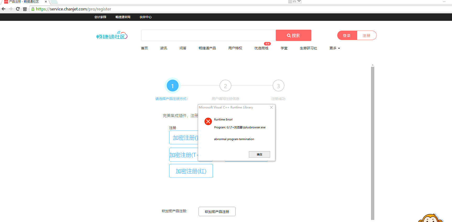452x222 pixels.
Task: Choose the first 加密注册 button under 注册
Action: [x=184, y=138]
